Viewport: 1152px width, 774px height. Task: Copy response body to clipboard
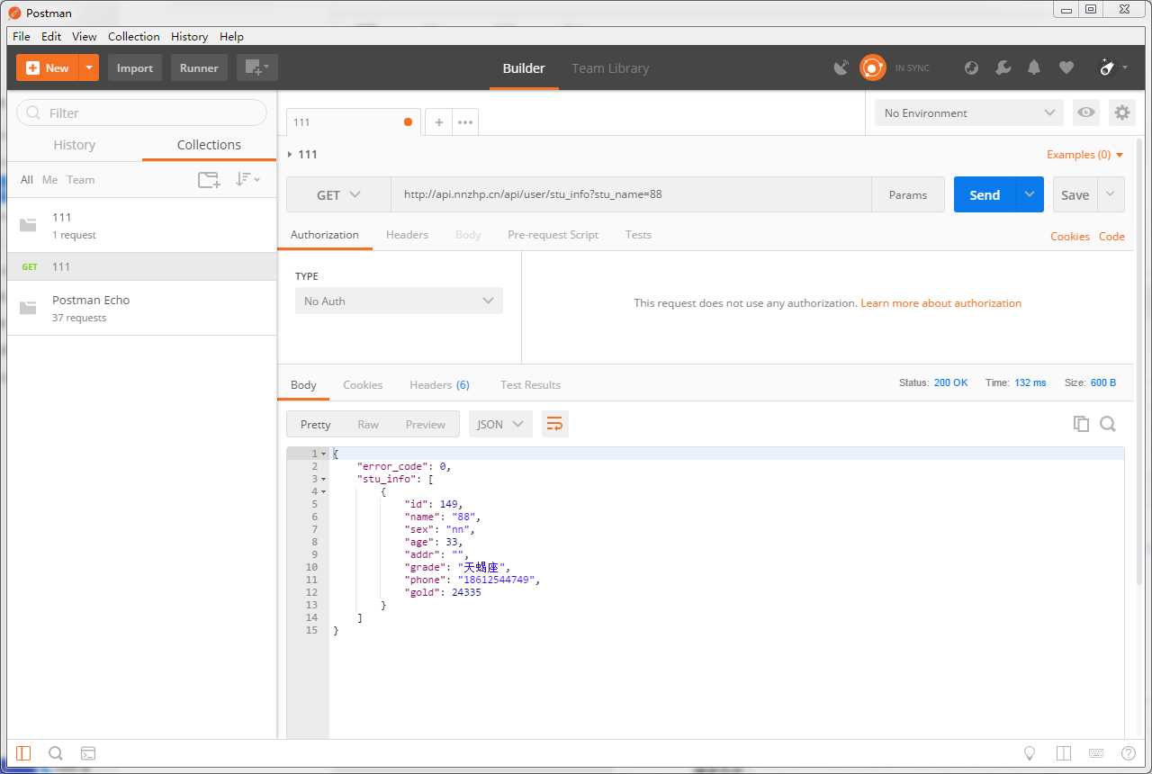(x=1081, y=424)
